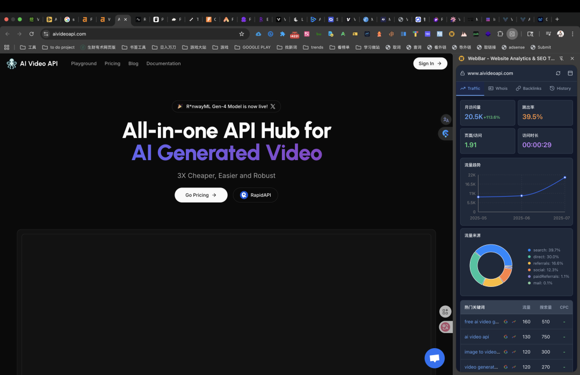Image resolution: width=580 pixels, height=375 pixels.
Task: Toggle the Chrome side panel button
Action: coord(512,34)
